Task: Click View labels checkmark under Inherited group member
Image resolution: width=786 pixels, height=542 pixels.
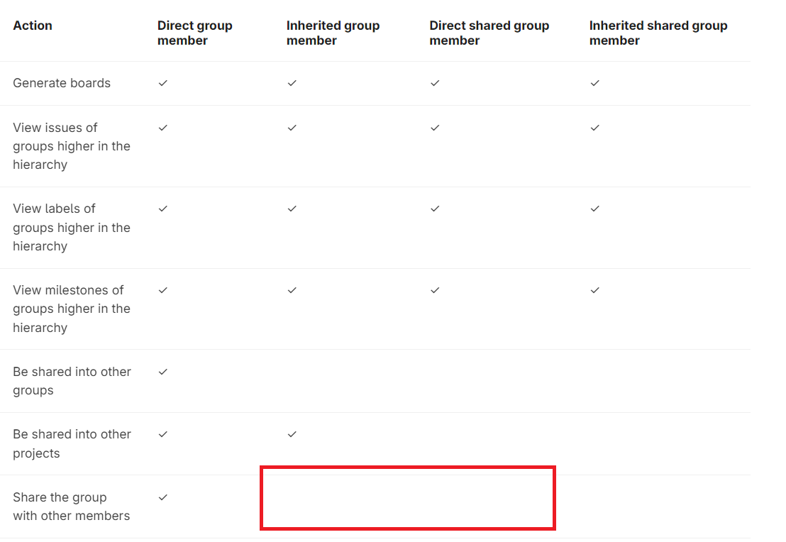Action: point(292,209)
